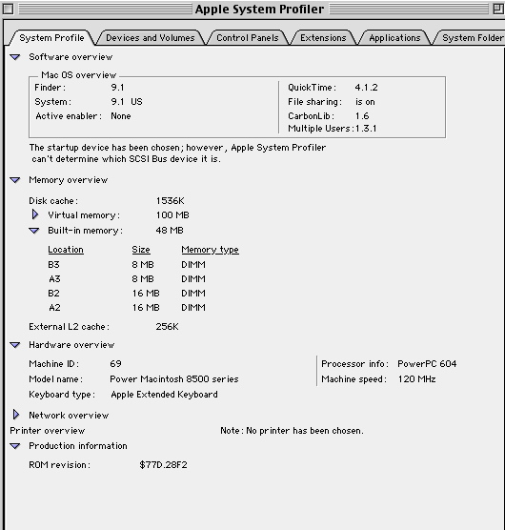
Task: Click the Disk cache 1536K value
Action: point(171,201)
